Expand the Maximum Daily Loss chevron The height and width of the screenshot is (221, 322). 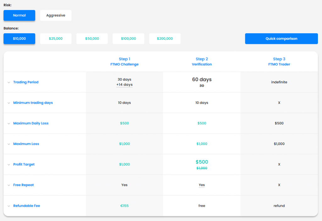click(x=8, y=123)
